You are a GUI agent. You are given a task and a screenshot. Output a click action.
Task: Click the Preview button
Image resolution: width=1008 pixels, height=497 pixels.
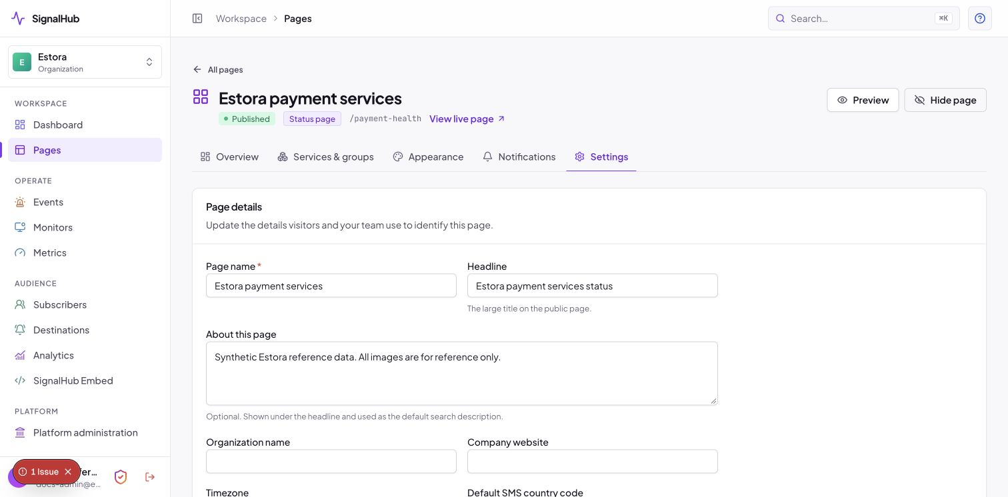coord(863,100)
